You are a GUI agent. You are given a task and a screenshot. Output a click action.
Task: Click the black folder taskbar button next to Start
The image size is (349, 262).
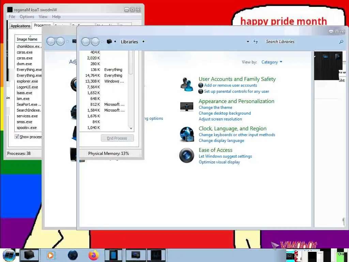click(x=29, y=255)
